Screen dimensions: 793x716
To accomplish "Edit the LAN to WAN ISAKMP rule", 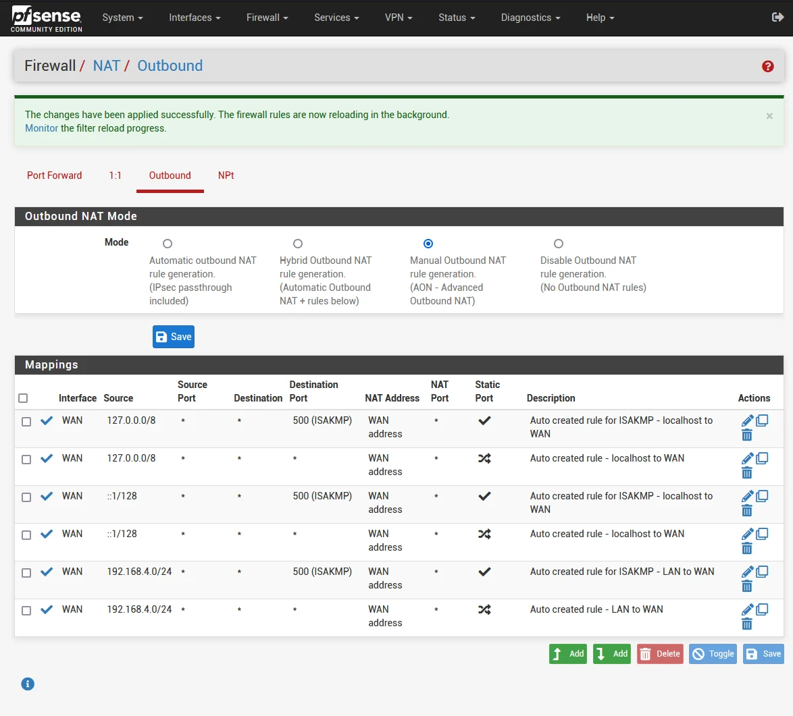I will [x=747, y=572].
